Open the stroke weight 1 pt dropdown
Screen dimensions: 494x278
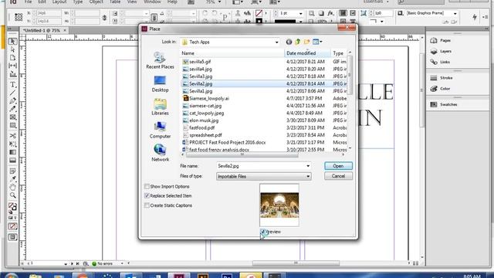pos(300,14)
